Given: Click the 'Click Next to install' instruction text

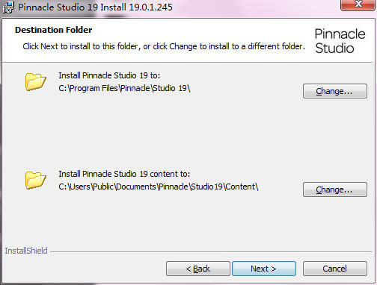Looking at the screenshot, I should pos(164,46).
